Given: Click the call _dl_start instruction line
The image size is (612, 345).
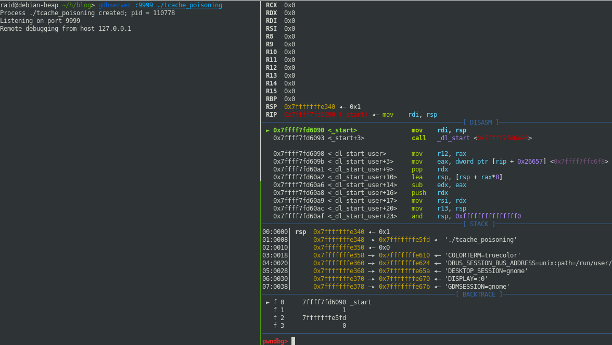Looking at the screenshot, I should (x=402, y=138).
